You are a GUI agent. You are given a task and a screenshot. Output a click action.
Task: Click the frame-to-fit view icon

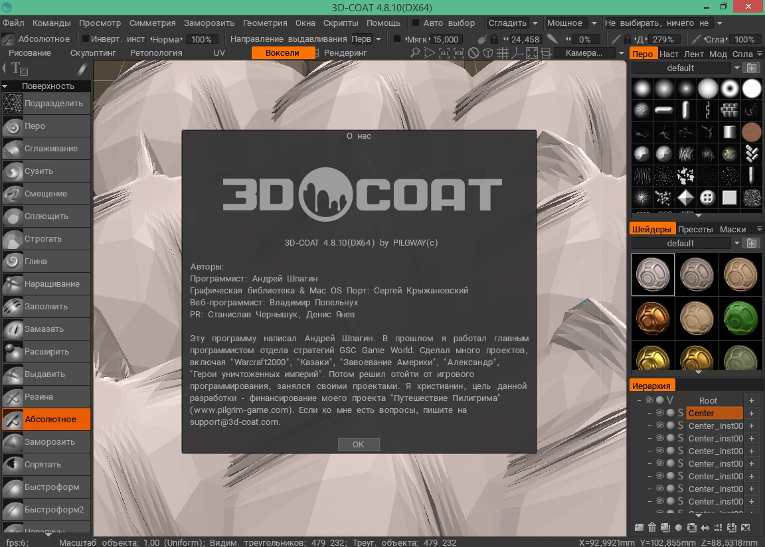532,52
